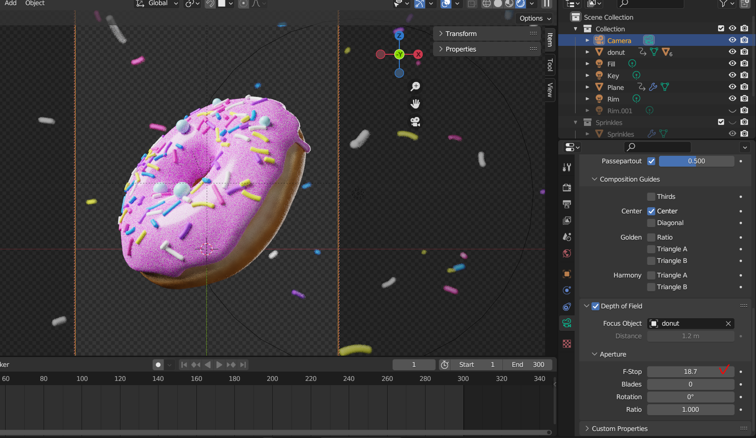Image resolution: width=756 pixels, height=438 pixels.
Task: Switch to Solid viewport shading
Action: (498, 4)
